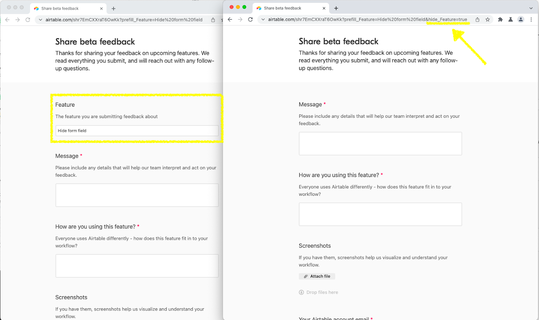Click green maximize button of right window
Viewport: 539px width, 320px height.
point(244,7)
